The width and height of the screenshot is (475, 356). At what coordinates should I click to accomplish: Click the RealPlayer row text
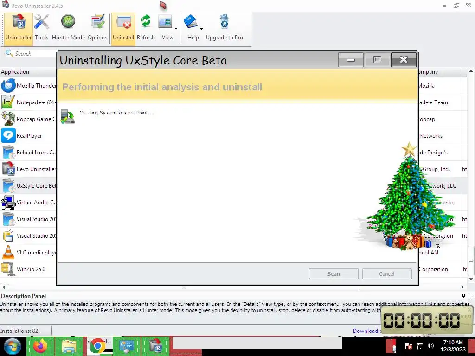(29, 136)
